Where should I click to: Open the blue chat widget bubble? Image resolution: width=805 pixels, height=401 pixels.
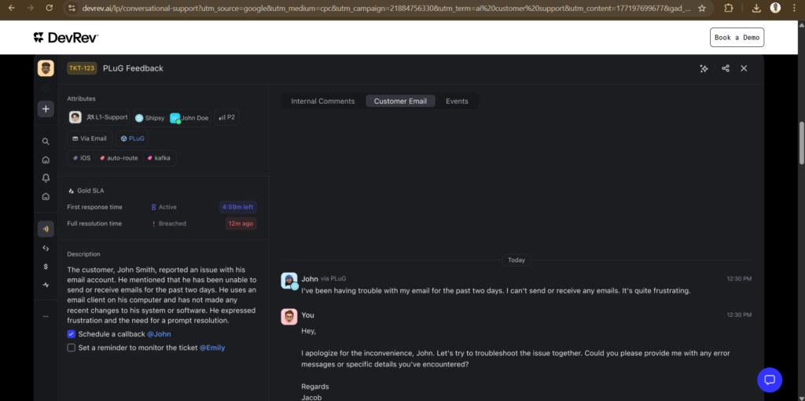(x=770, y=380)
